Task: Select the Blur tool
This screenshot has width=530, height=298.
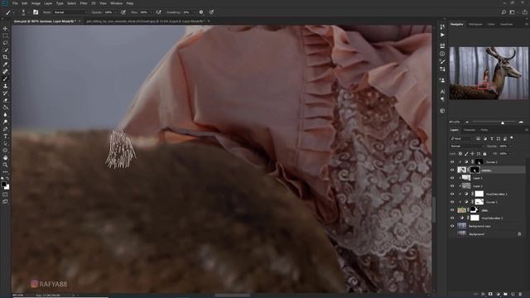Action: click(x=5, y=114)
